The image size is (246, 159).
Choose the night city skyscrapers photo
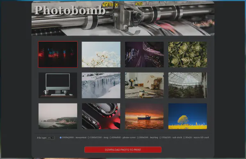click(x=144, y=54)
